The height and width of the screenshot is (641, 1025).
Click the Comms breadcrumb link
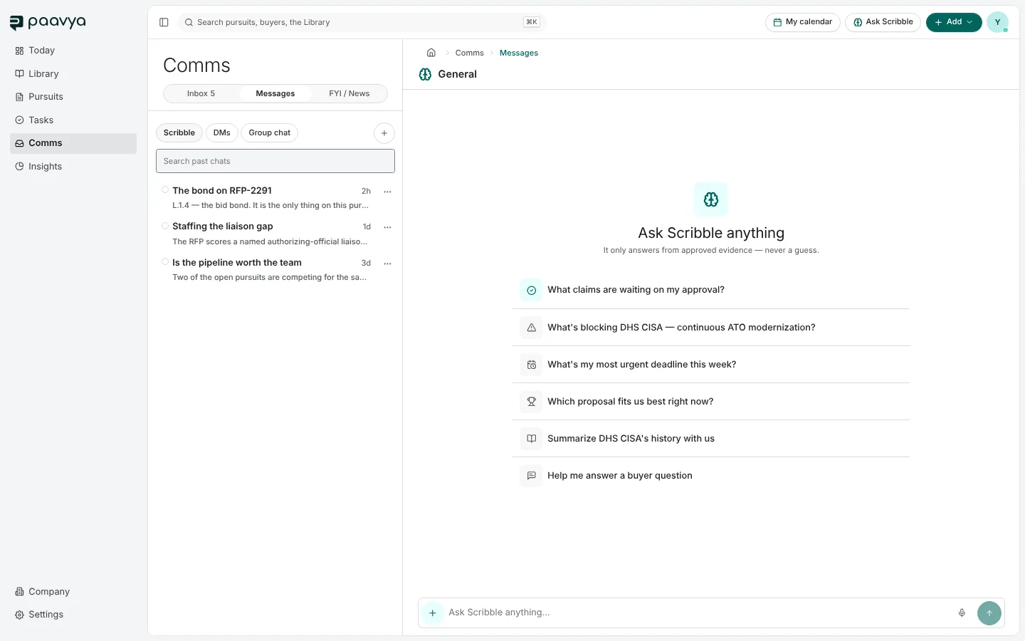click(470, 53)
